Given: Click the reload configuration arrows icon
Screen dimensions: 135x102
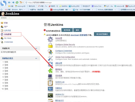Looking at the screenshot, I should (50, 64).
